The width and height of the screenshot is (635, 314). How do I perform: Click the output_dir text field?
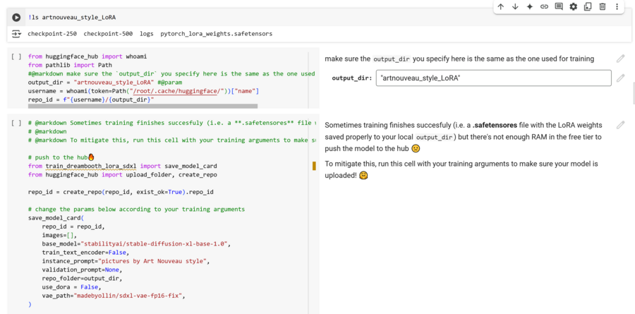click(x=493, y=78)
